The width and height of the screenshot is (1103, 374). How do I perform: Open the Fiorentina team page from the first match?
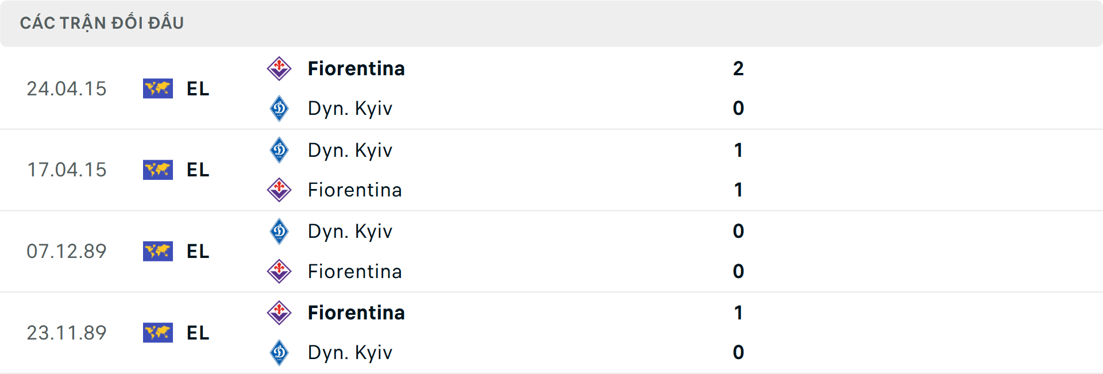pyautogui.click(x=356, y=68)
